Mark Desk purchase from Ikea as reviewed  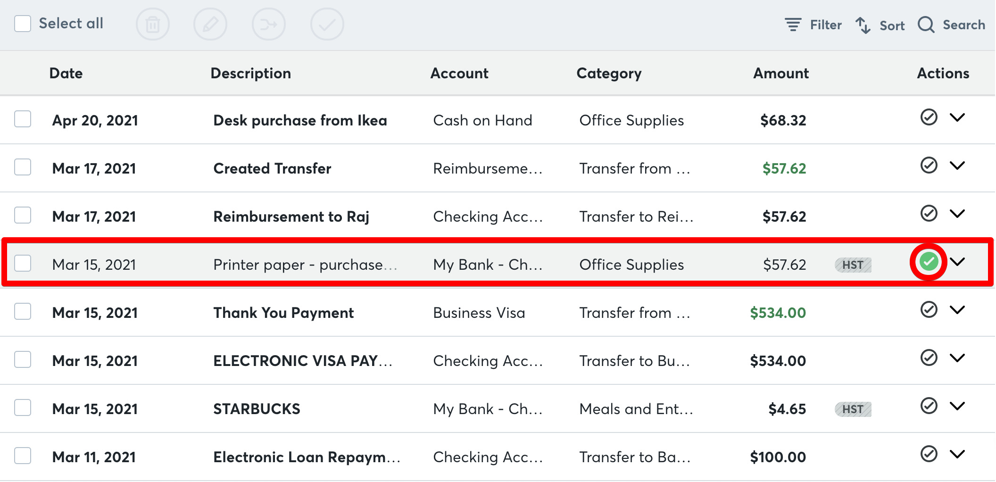tap(929, 117)
